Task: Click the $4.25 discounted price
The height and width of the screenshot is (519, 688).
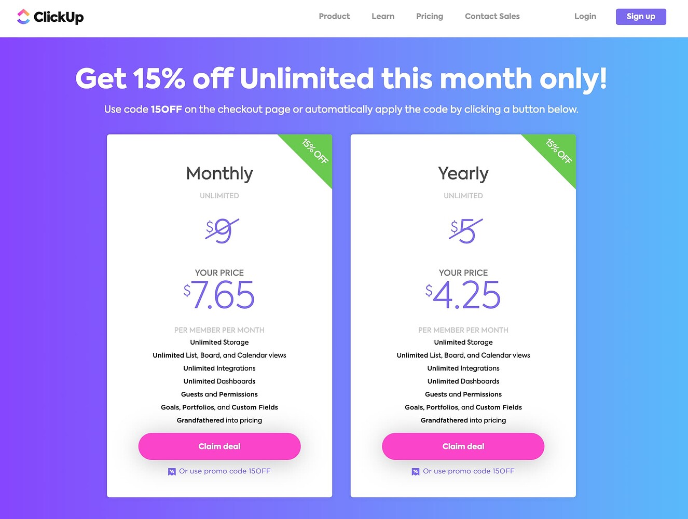Action: point(463,295)
